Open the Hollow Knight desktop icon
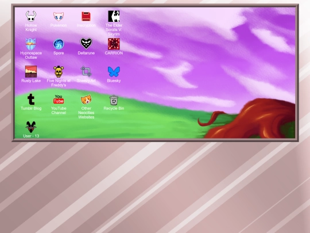Screen dimensions: 310x233 [x=31, y=16]
